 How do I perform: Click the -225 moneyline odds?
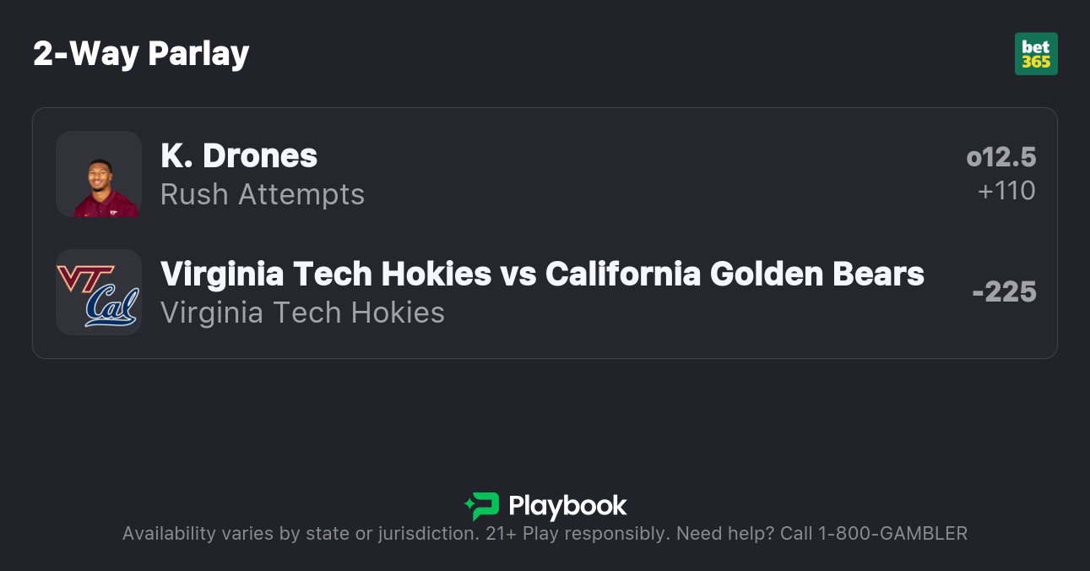pyautogui.click(x=1004, y=292)
